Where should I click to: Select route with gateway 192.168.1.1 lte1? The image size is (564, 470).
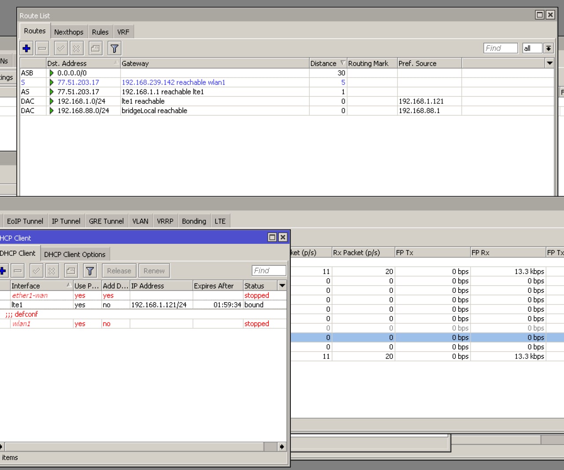pos(287,92)
